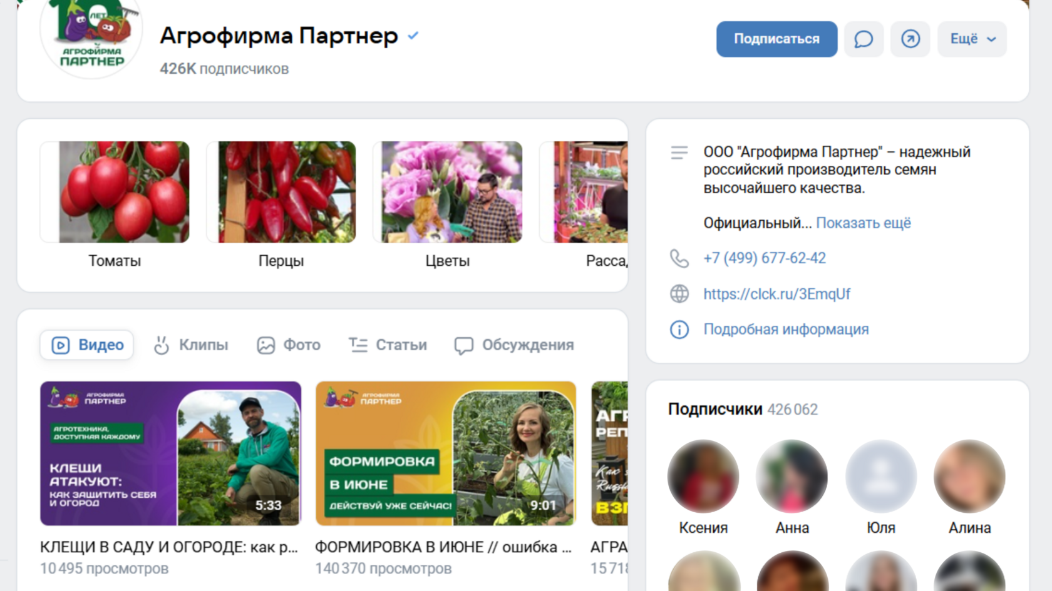Click the Томаты category label
The width and height of the screenshot is (1052, 591).
point(115,261)
